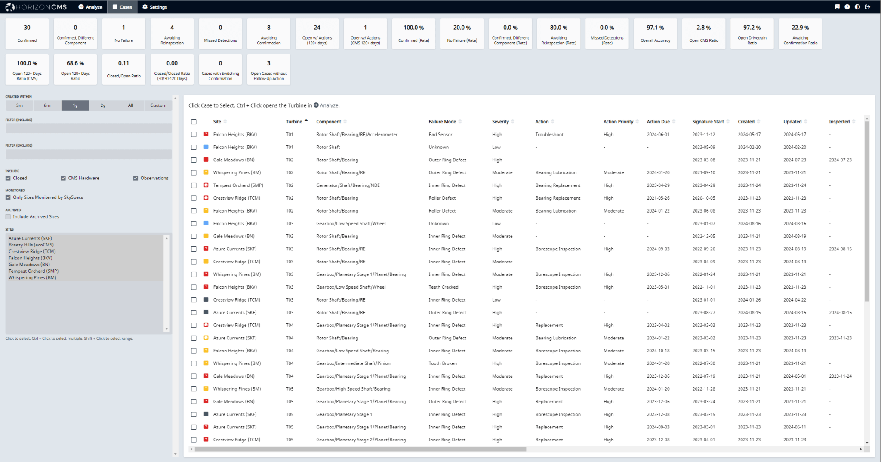Sort by Severity column header

tap(500, 122)
